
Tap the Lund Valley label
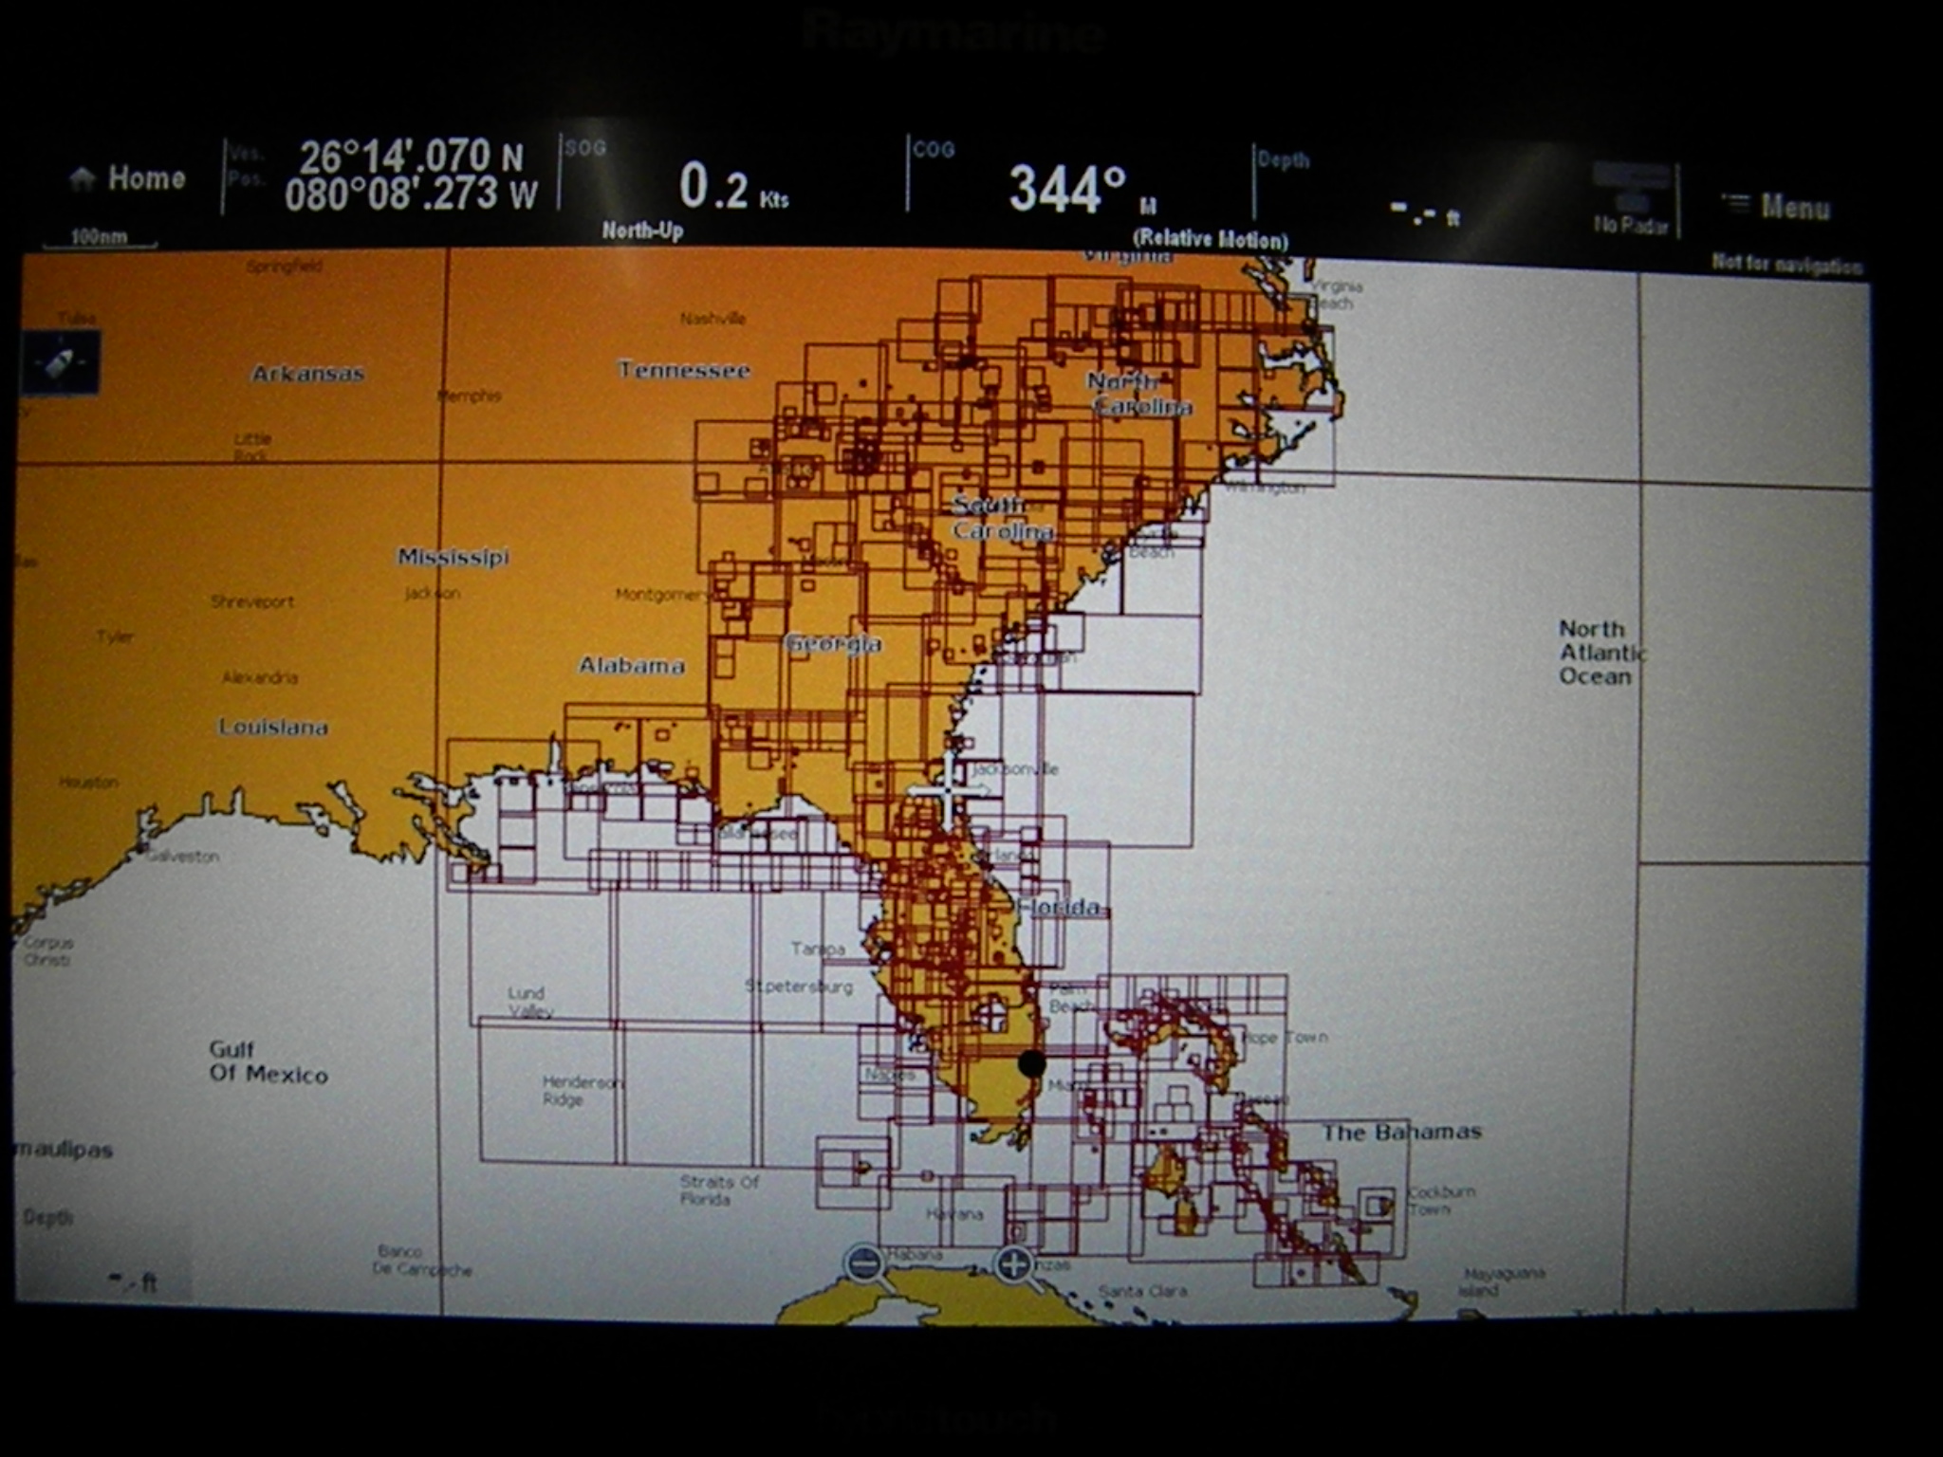[530, 1002]
